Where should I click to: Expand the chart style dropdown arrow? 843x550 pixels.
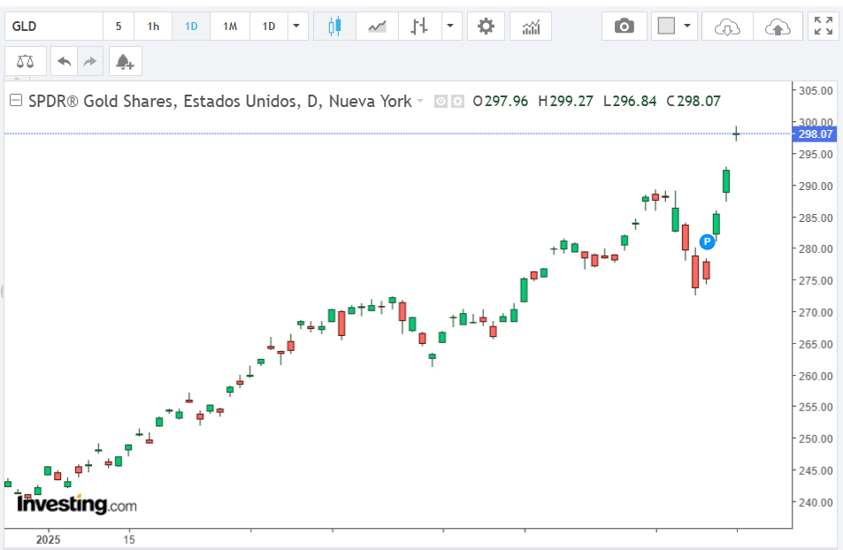tap(452, 27)
